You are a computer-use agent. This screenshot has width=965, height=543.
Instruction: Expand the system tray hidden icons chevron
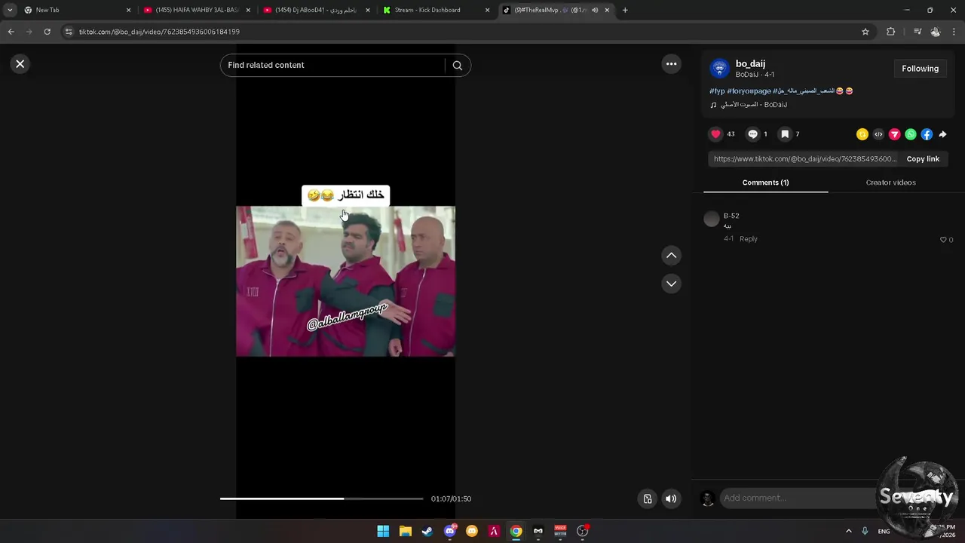849,531
